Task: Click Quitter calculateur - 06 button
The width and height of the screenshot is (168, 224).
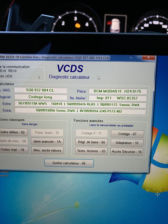Action: [69, 163]
